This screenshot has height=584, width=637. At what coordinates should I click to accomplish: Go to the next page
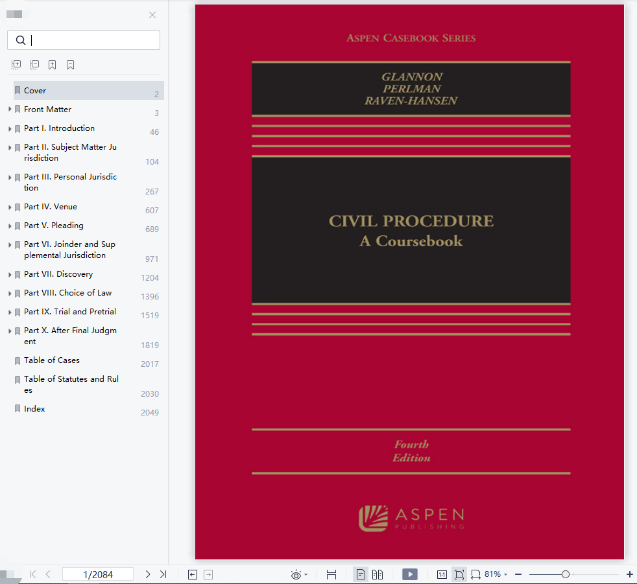pos(148,574)
